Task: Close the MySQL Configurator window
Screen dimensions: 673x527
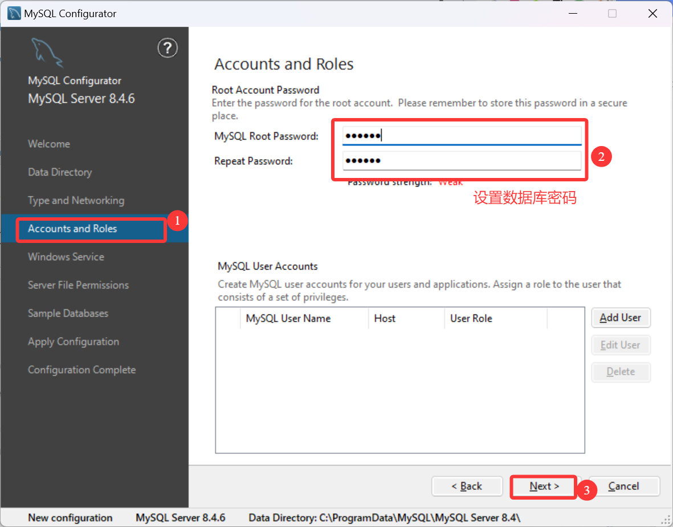Action: 652,13
